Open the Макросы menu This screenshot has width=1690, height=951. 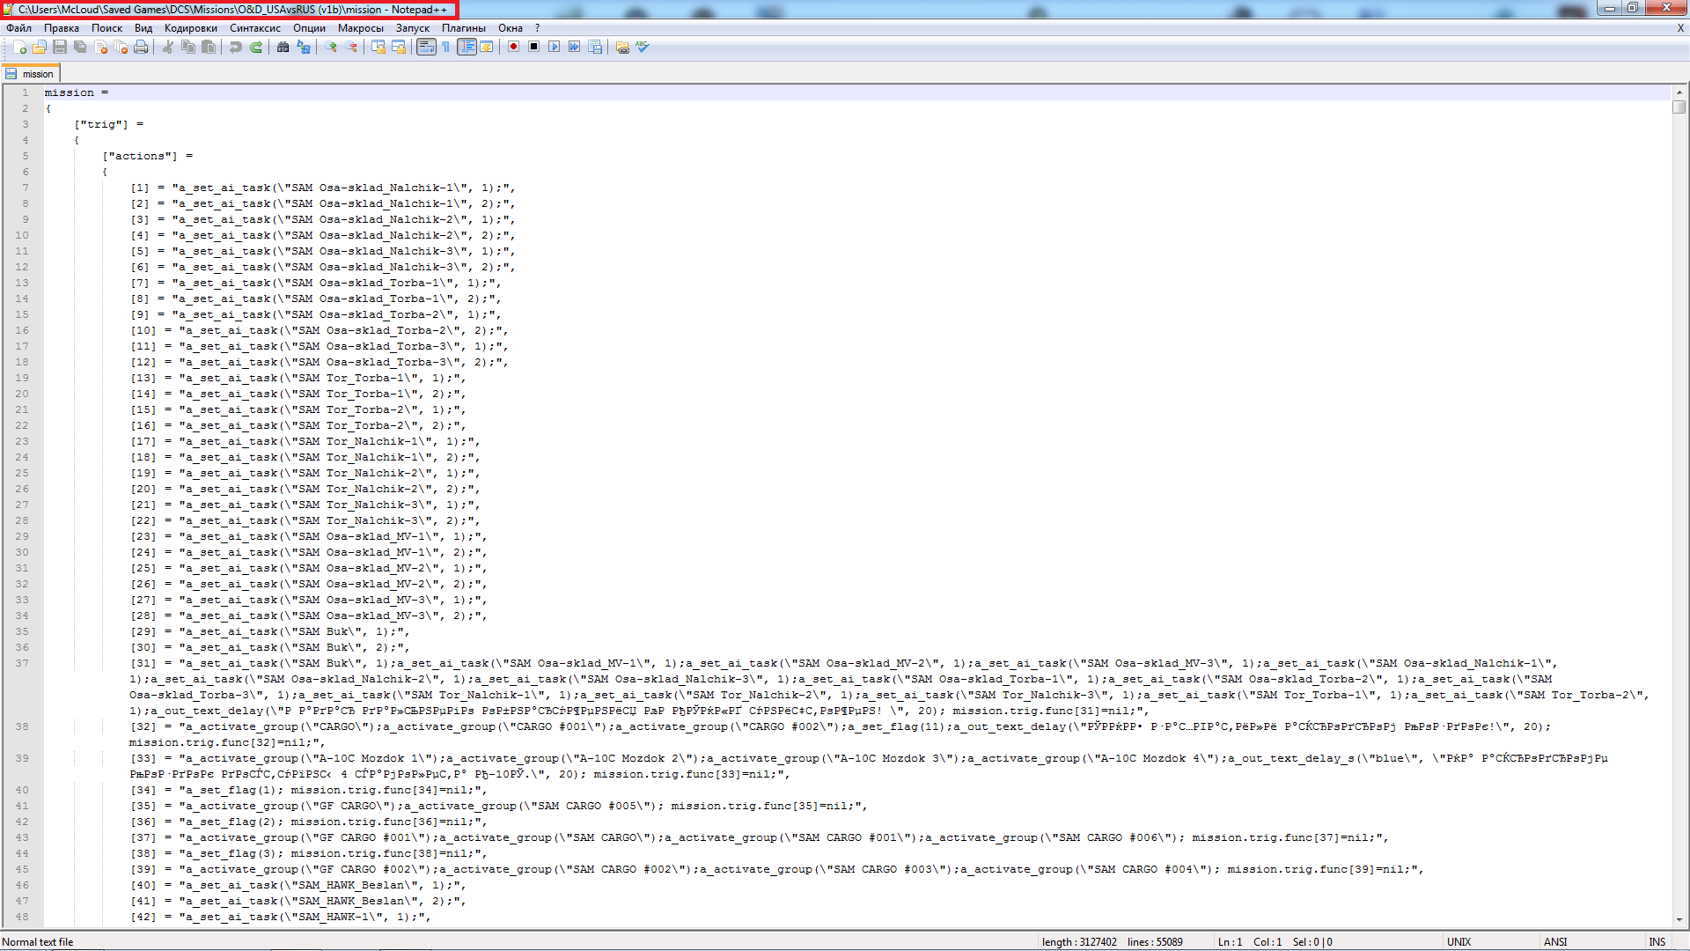click(361, 28)
